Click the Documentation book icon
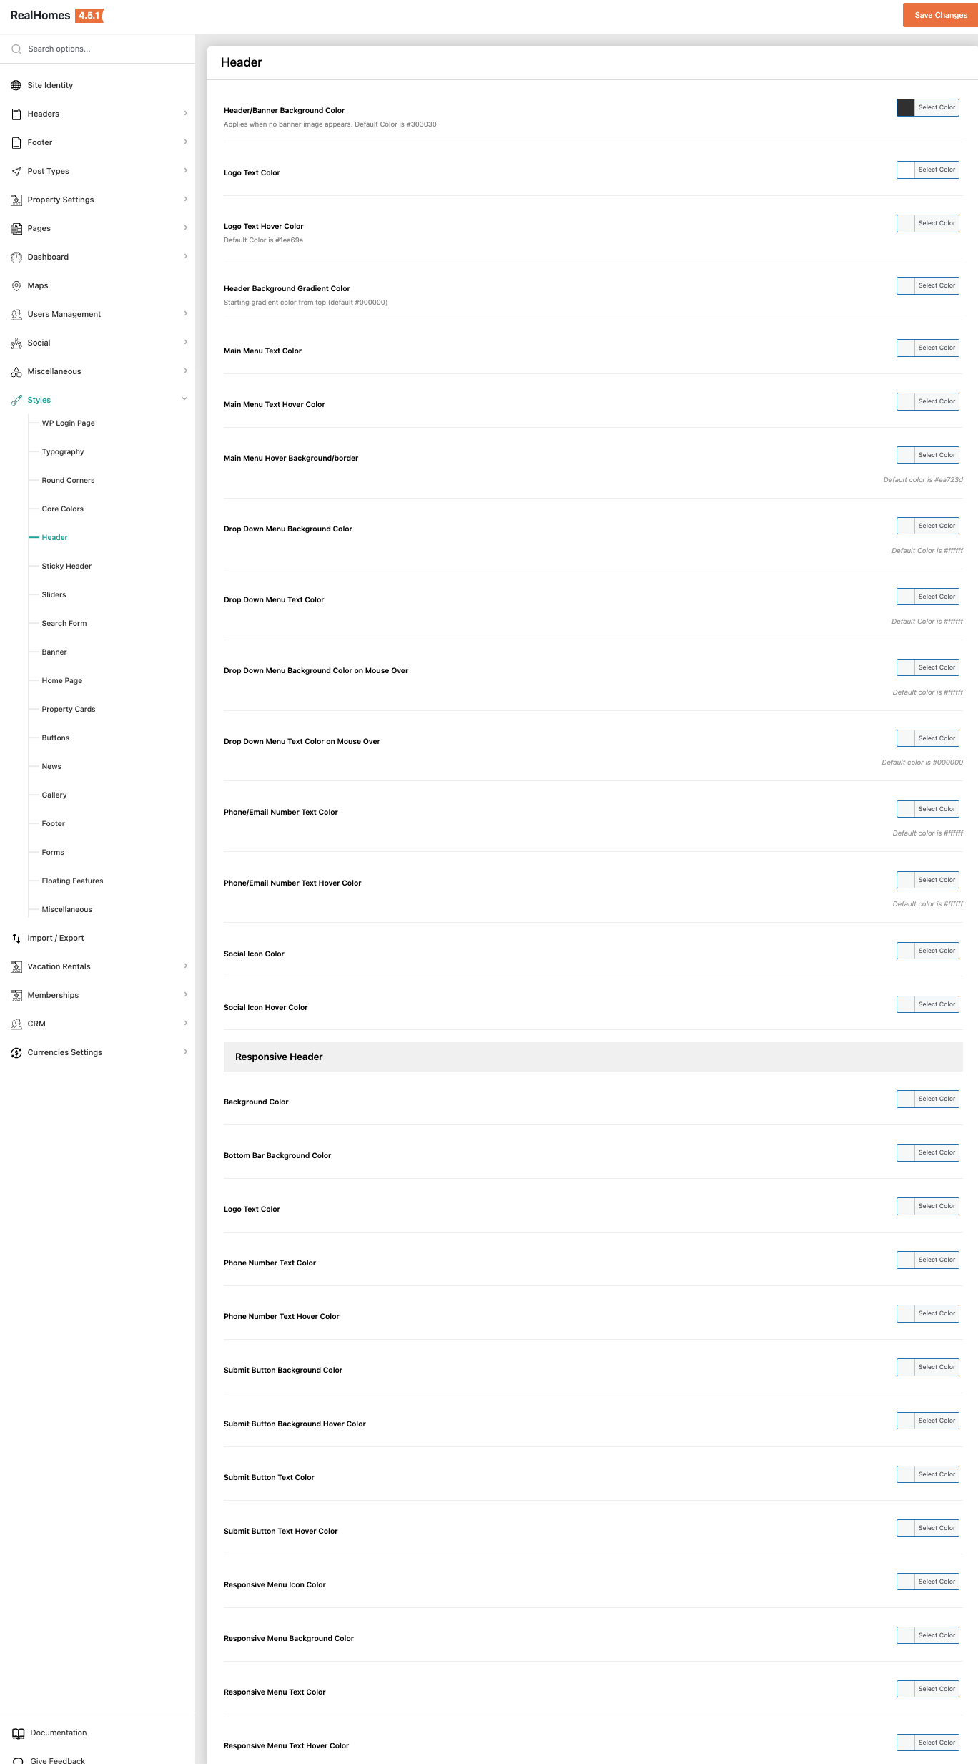Viewport: 978px width, 1764px height. click(18, 1733)
